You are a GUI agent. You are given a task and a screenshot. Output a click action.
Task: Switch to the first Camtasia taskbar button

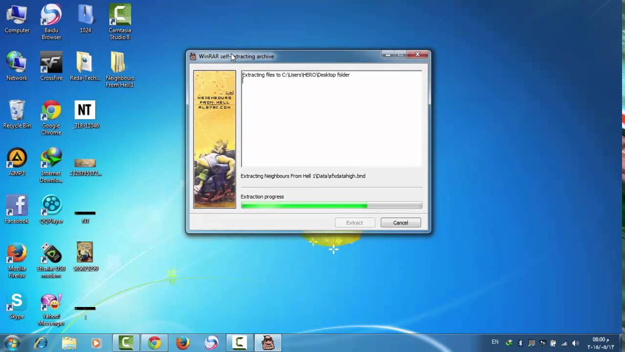[x=126, y=343]
